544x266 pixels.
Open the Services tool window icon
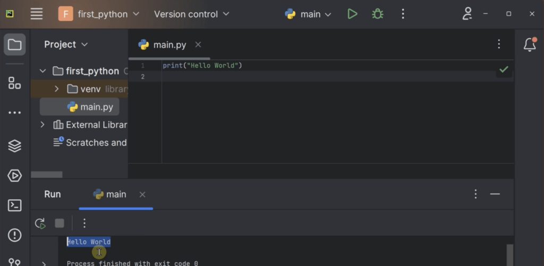pos(15,175)
